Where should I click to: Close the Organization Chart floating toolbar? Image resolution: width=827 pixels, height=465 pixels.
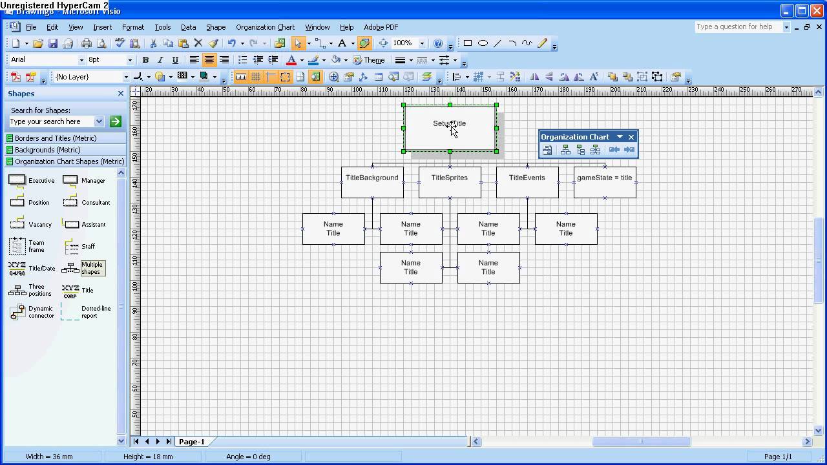pos(631,137)
